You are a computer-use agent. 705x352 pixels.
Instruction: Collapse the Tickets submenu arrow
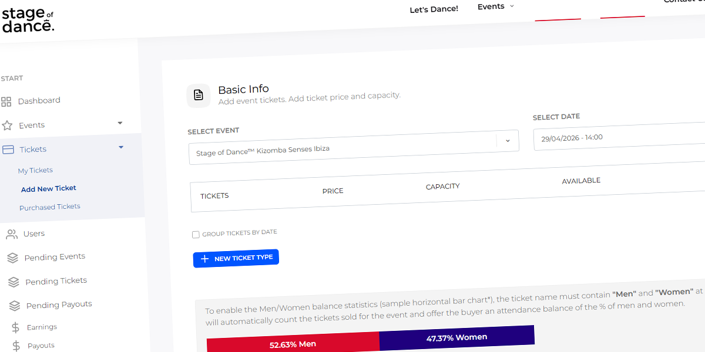121,147
